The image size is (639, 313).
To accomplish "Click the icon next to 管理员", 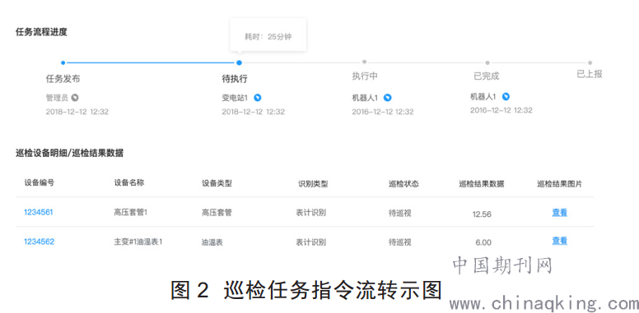I will [74, 98].
